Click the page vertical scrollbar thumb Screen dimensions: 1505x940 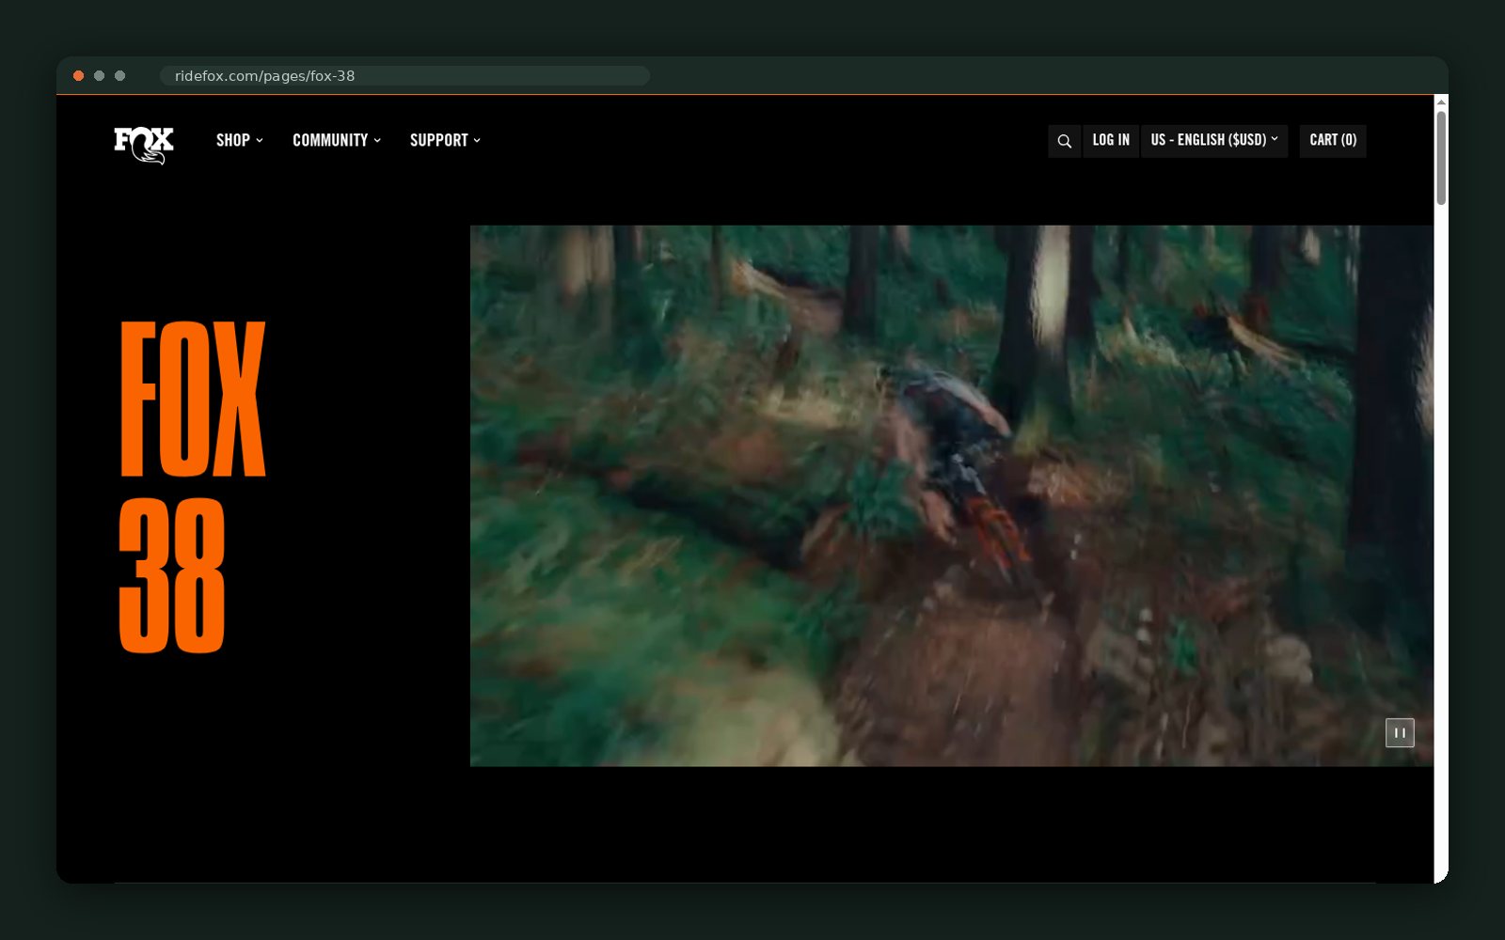[x=1441, y=158]
